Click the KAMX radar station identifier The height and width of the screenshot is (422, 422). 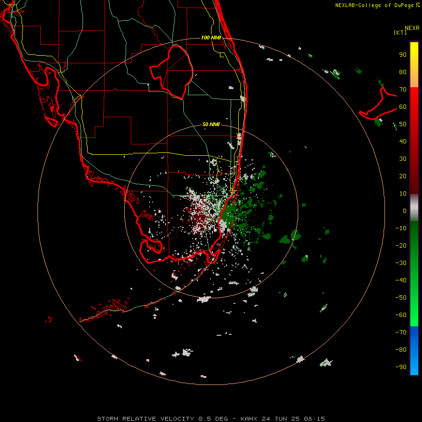[x=249, y=419]
